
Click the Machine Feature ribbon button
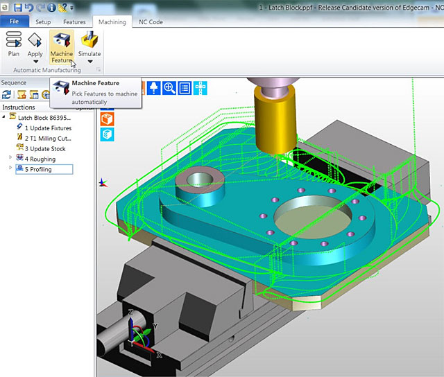62,47
